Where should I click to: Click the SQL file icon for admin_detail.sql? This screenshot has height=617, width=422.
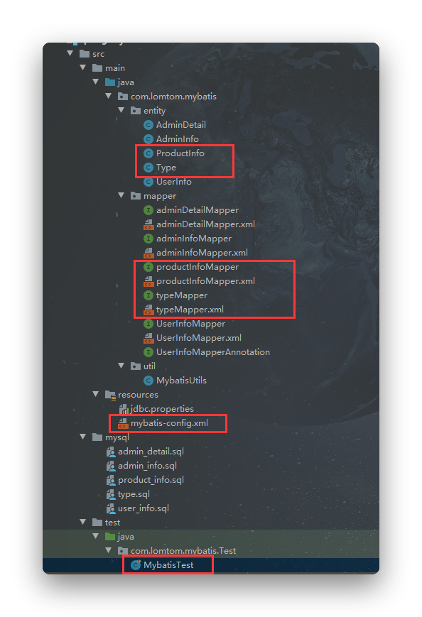click(111, 452)
